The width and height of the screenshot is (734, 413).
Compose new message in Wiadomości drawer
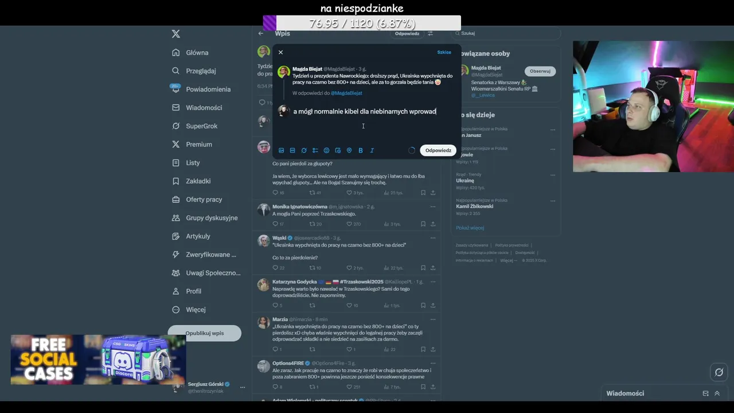coord(705,393)
